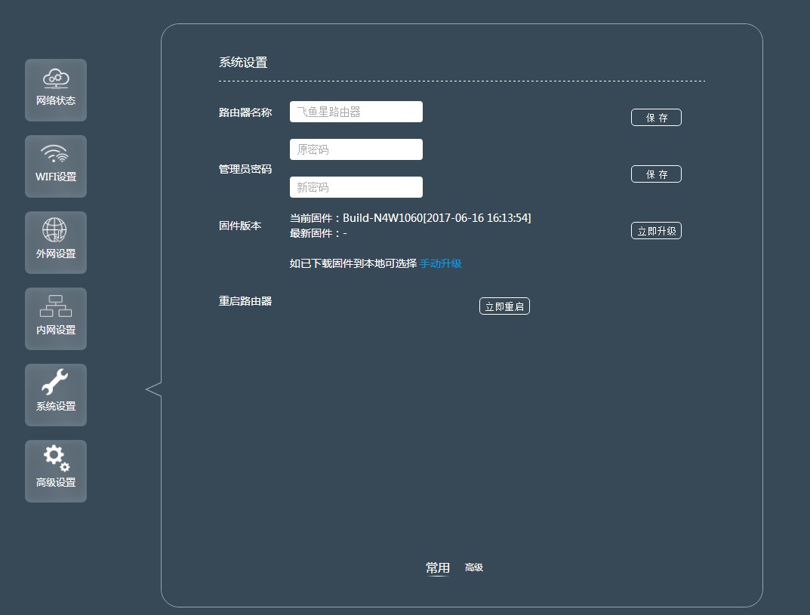Click the cloud icon above 网络状态
Screen dimensions: 810x615
(x=55, y=78)
